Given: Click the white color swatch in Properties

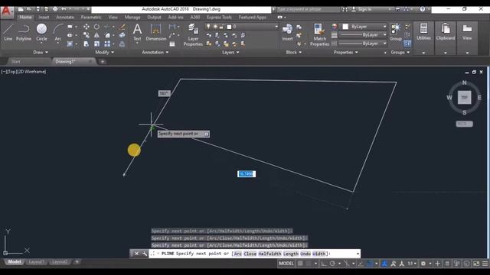Looking at the screenshot, I should [345, 27].
